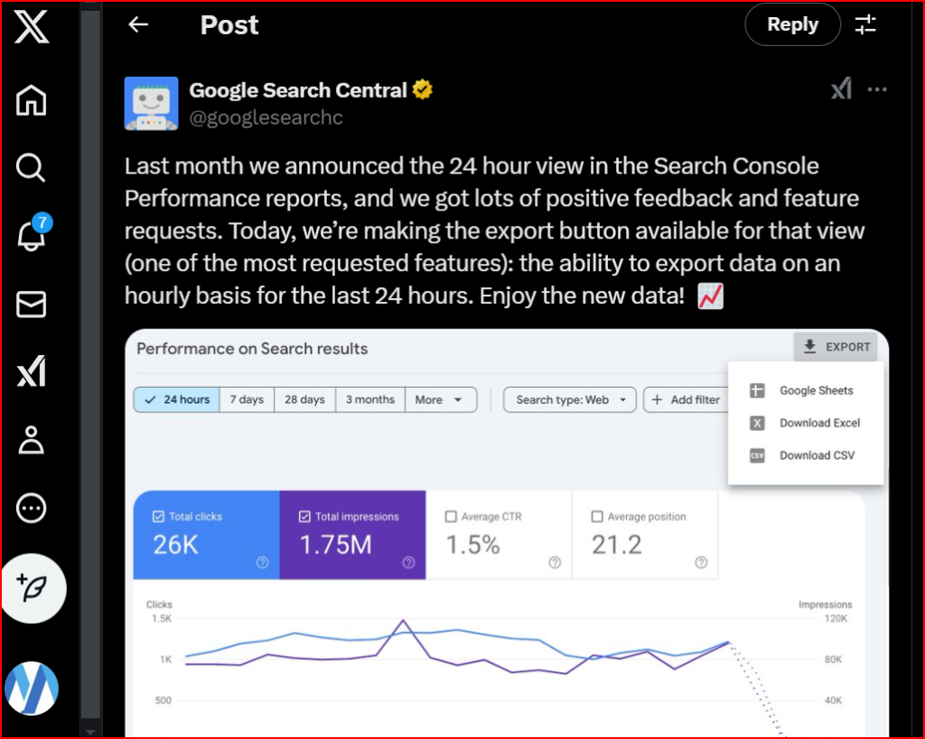Click the 1.5% average CTR value
This screenshot has height=739, width=925.
(x=472, y=545)
